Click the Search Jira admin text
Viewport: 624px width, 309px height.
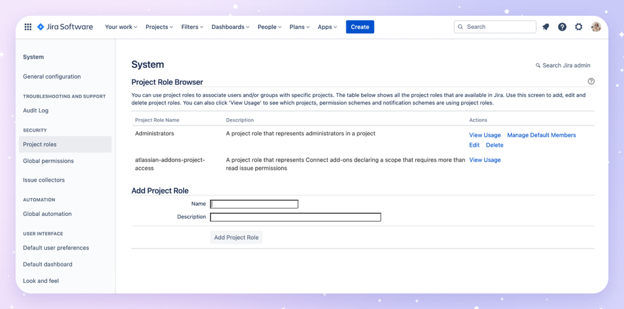click(x=567, y=65)
